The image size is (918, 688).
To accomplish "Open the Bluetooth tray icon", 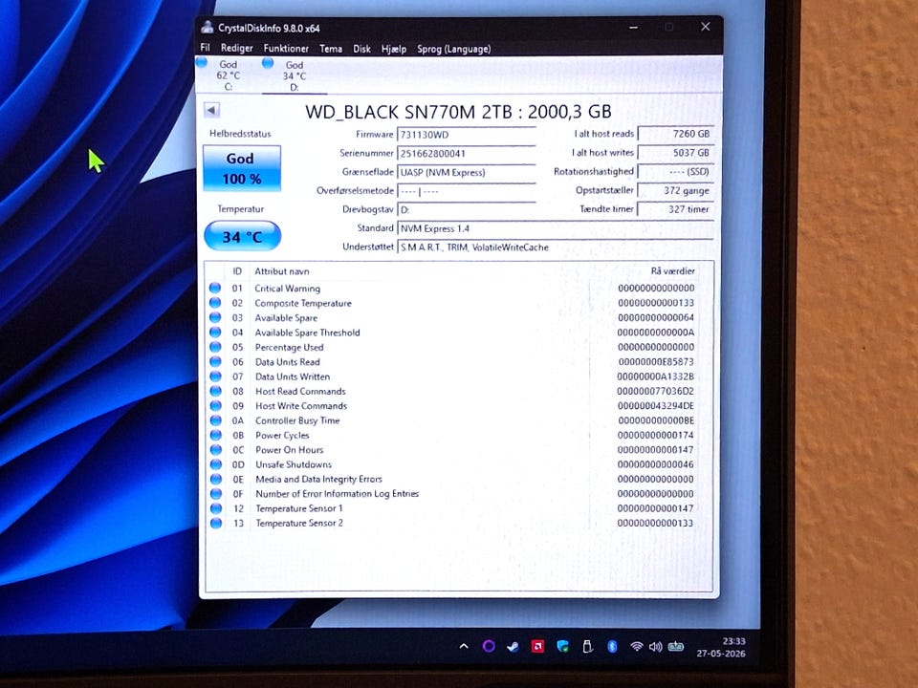I will tap(612, 646).
